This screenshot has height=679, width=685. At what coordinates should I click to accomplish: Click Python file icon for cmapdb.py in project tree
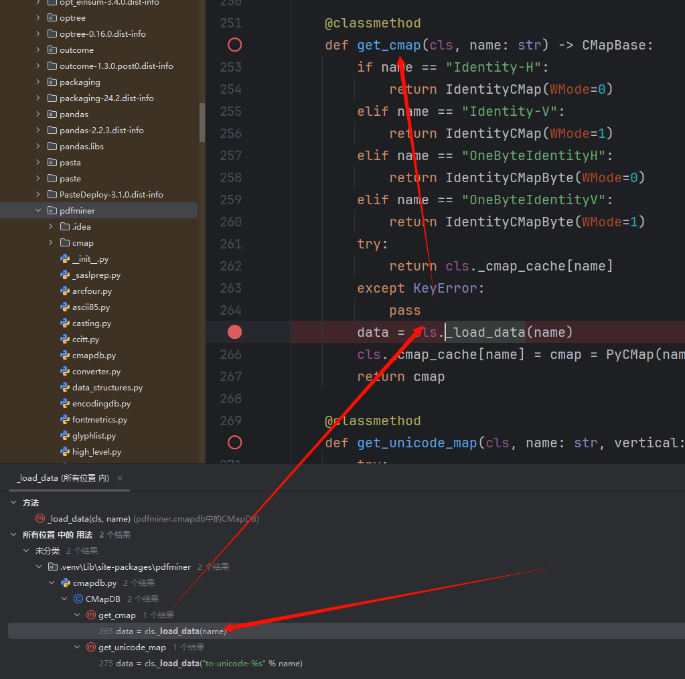point(65,356)
